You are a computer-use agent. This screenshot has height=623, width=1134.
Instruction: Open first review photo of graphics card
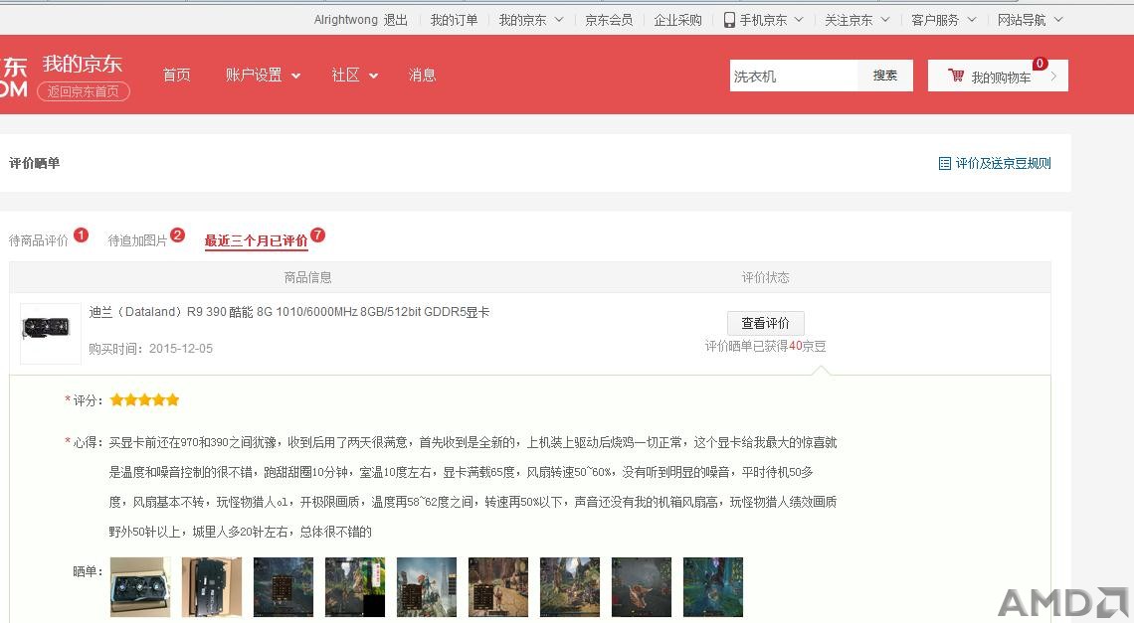pos(140,587)
